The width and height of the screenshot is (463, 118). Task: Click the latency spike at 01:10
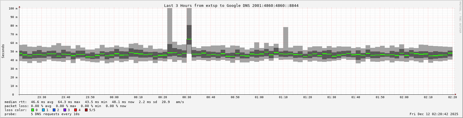click(x=286, y=35)
